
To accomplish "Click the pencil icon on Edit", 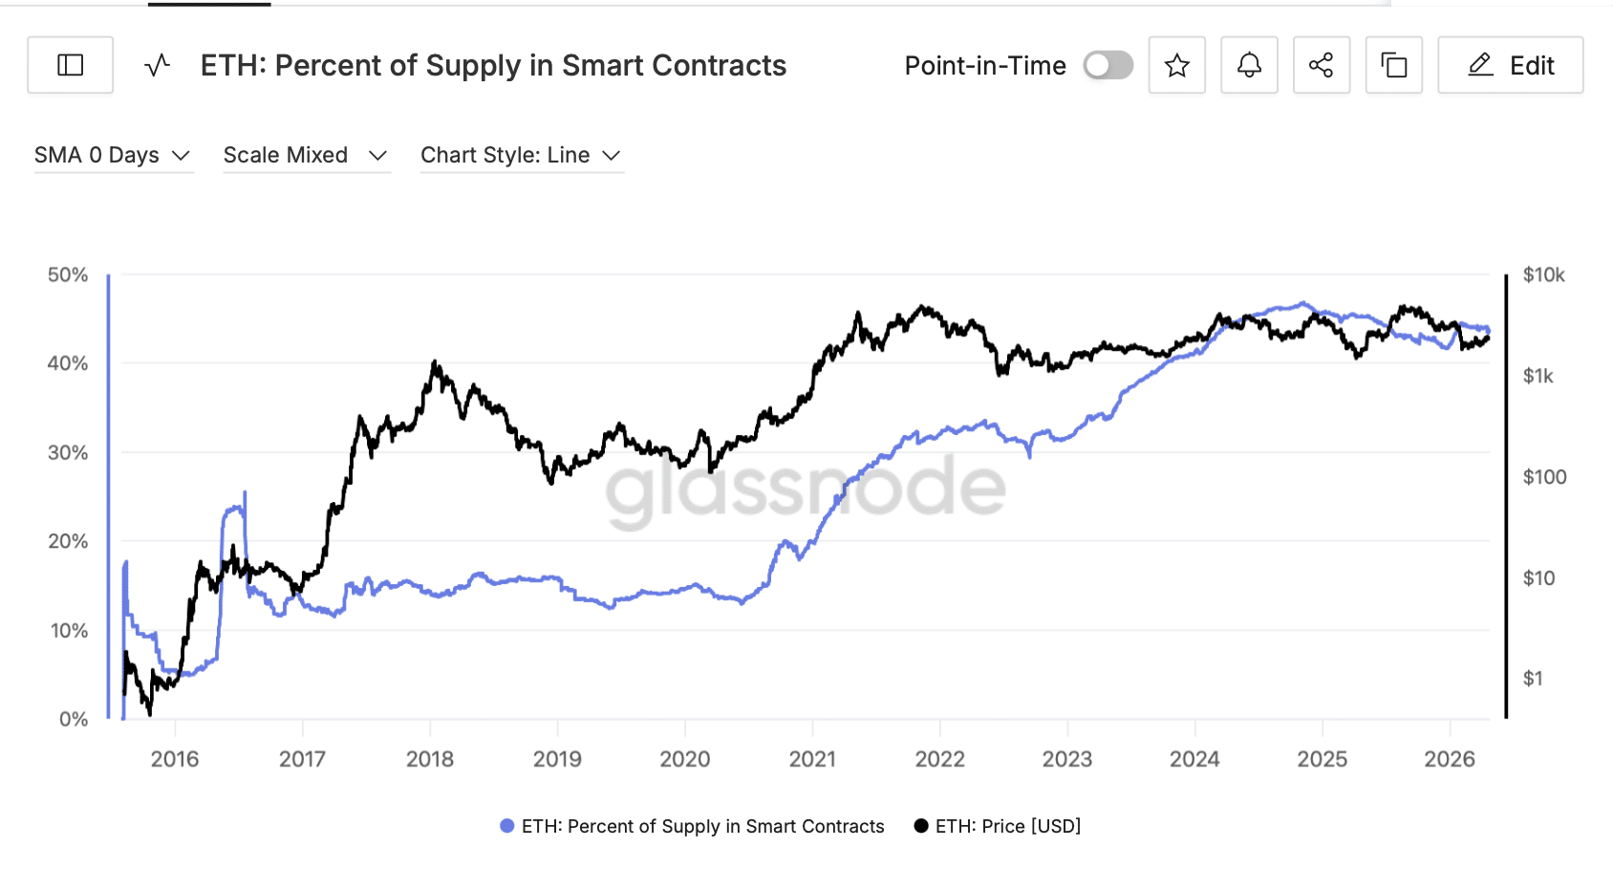I will click(1480, 65).
